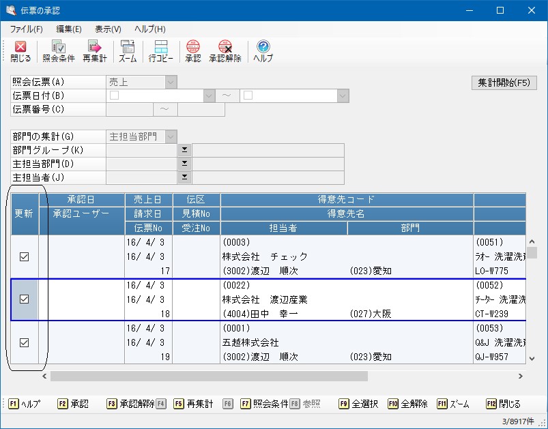
Task: Click the vertical scrollbar thumb
Action: (x=532, y=252)
